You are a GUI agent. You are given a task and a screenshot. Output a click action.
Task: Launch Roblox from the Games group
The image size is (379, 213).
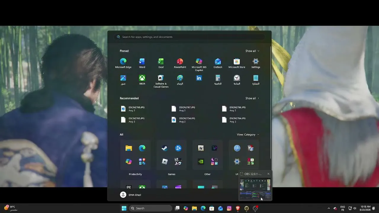pos(165,162)
